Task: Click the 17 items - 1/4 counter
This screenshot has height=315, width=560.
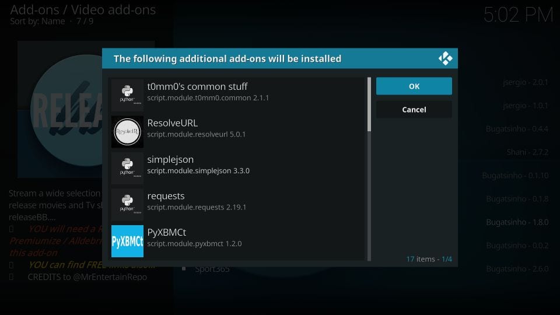Action: point(429,259)
